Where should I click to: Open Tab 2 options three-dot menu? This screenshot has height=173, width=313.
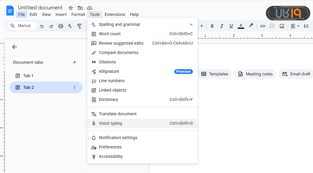(x=74, y=88)
